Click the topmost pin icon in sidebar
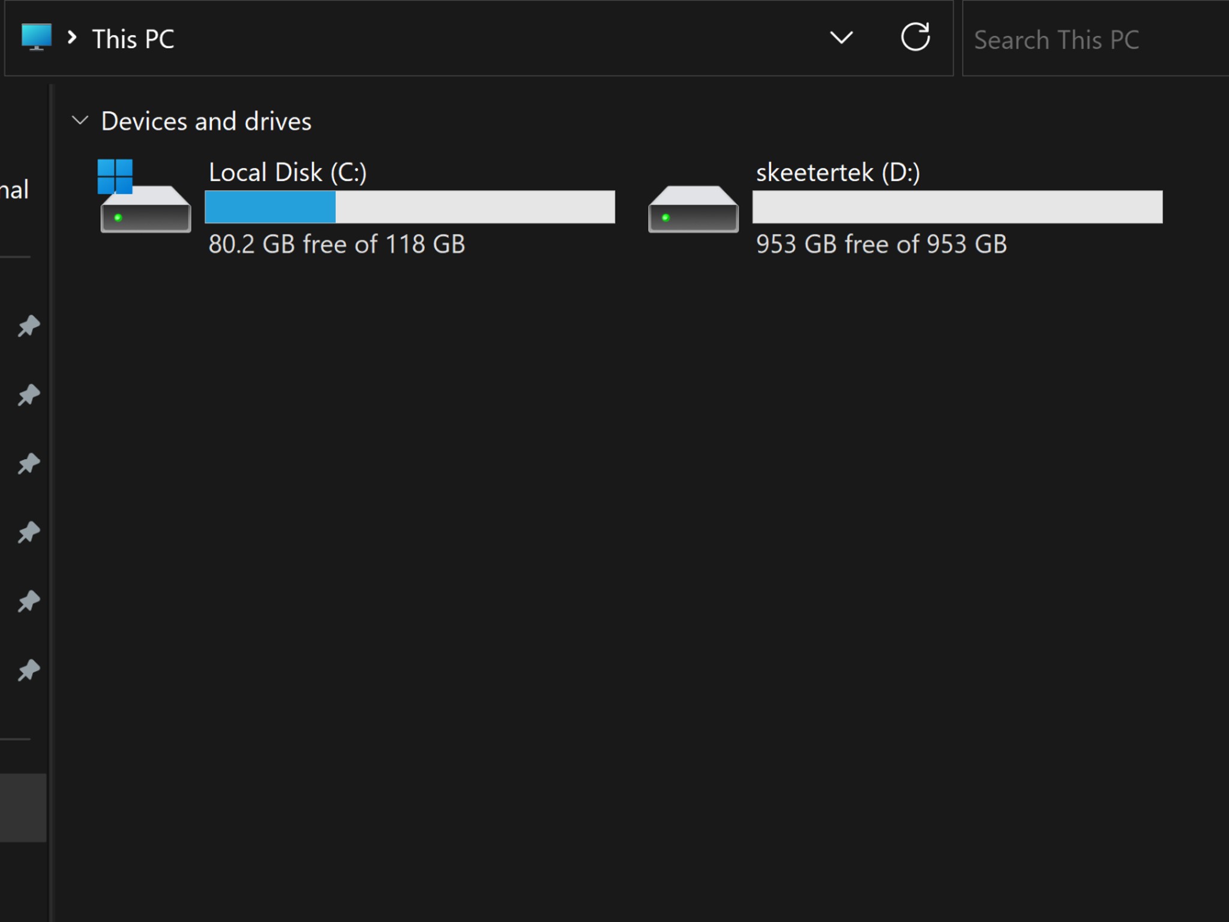This screenshot has height=922, width=1229. point(29,326)
